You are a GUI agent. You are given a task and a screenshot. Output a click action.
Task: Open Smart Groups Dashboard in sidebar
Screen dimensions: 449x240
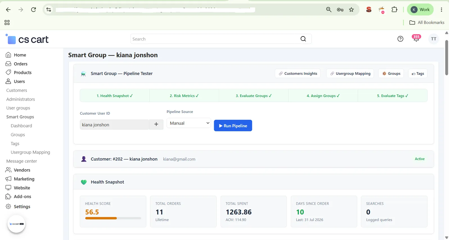[21, 126]
